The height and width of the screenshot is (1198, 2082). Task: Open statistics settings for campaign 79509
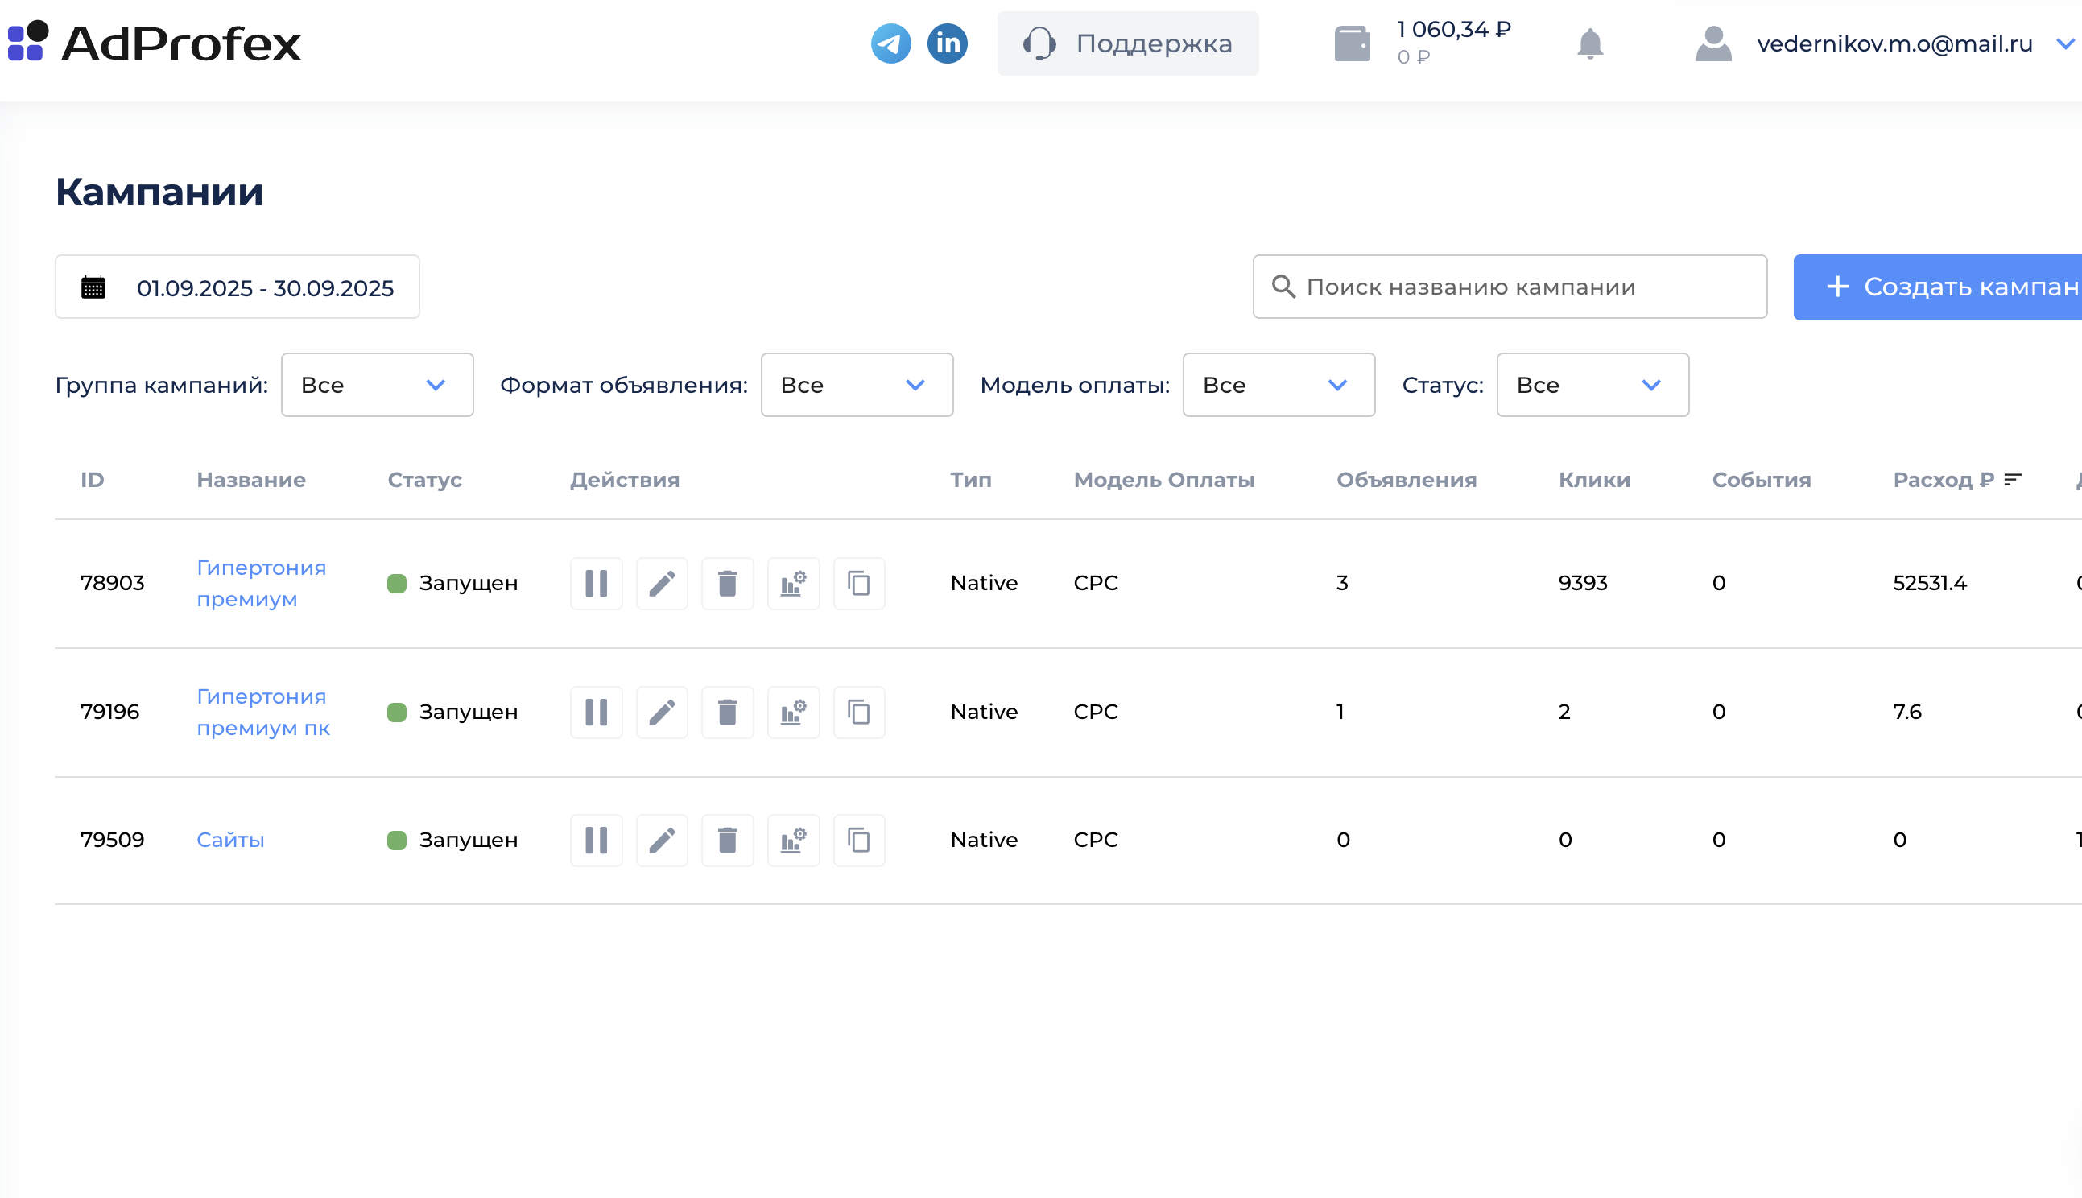(x=793, y=840)
